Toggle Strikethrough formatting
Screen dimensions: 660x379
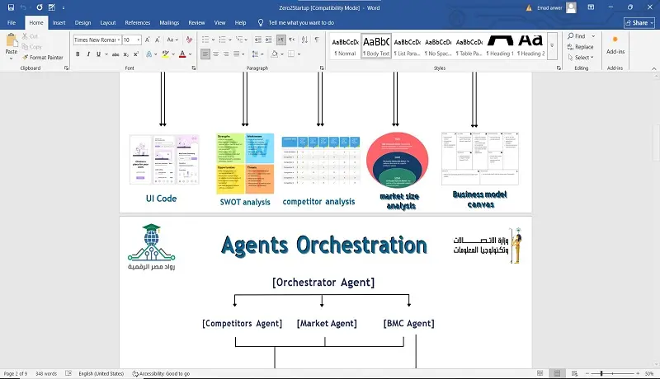pyautogui.click(x=115, y=54)
